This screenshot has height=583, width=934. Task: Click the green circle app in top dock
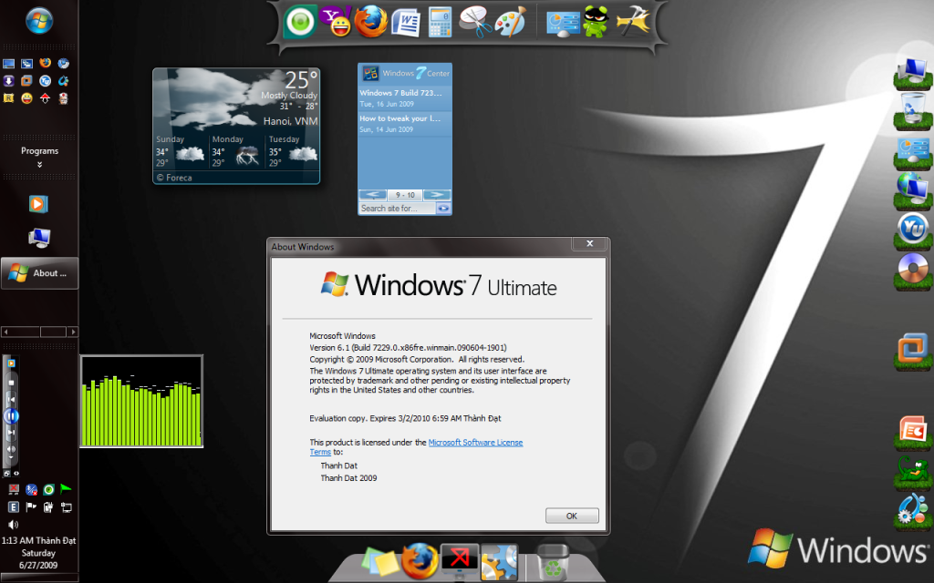(299, 23)
